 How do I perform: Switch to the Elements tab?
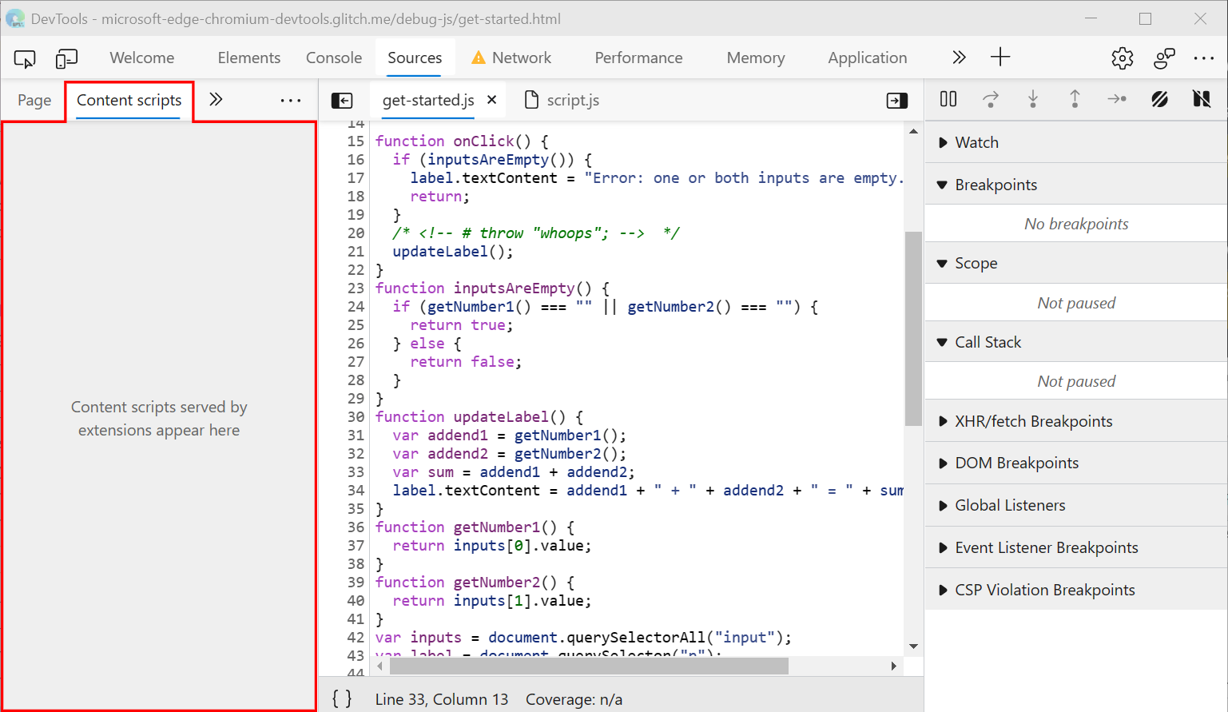(249, 58)
